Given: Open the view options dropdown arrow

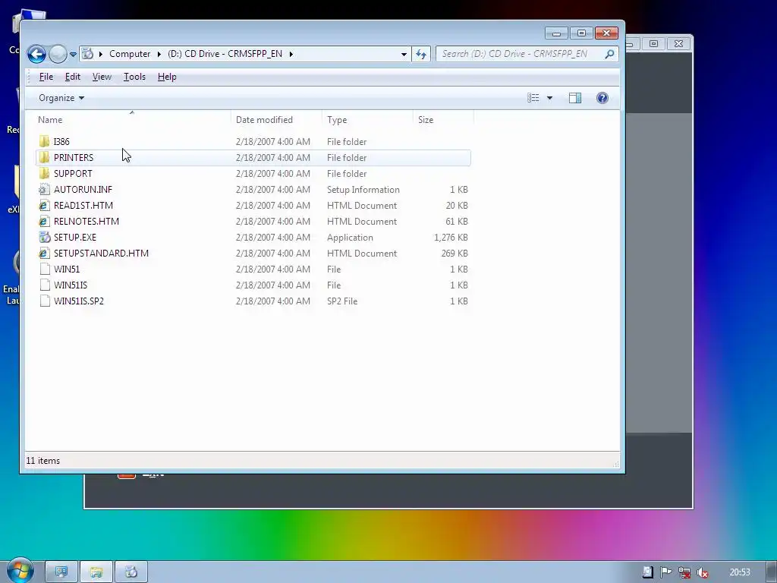Looking at the screenshot, I should 549,98.
